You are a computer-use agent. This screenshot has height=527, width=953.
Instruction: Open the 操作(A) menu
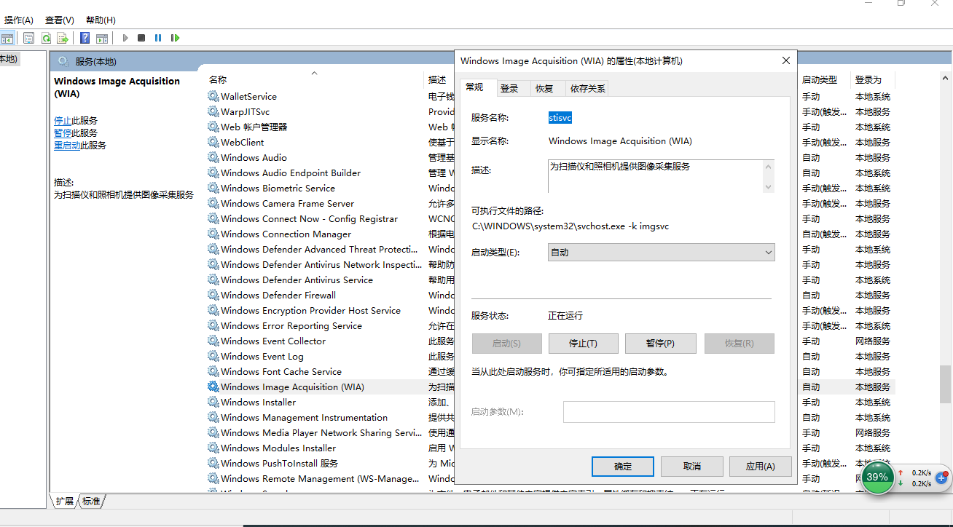tap(18, 20)
